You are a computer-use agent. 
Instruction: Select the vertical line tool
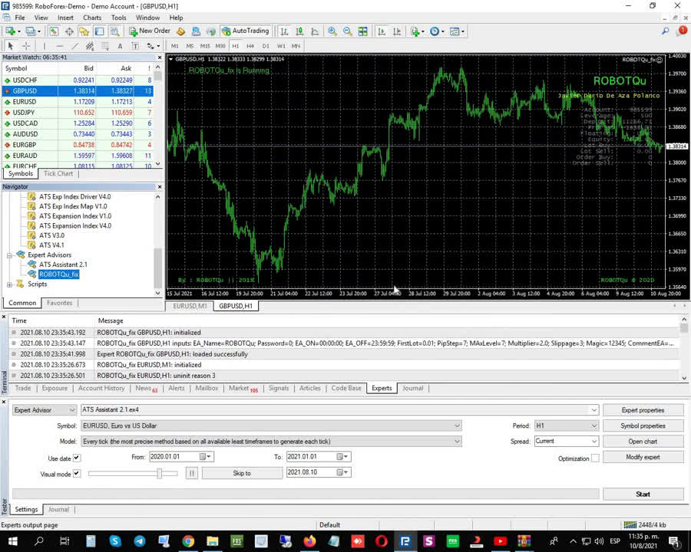tap(44, 46)
